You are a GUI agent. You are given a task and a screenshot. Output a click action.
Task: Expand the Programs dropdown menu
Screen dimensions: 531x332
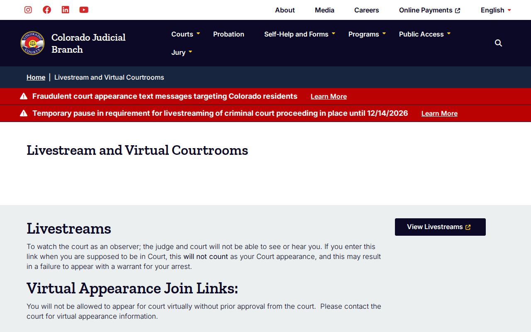pyautogui.click(x=367, y=34)
